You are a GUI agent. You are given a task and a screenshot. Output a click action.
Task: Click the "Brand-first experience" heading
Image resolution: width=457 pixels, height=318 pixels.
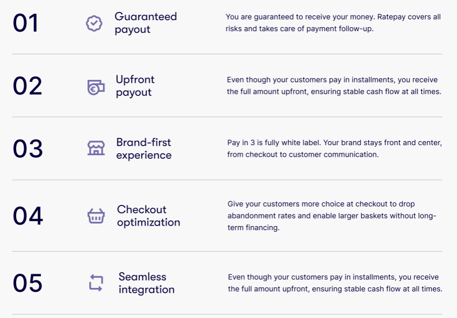[x=144, y=149]
